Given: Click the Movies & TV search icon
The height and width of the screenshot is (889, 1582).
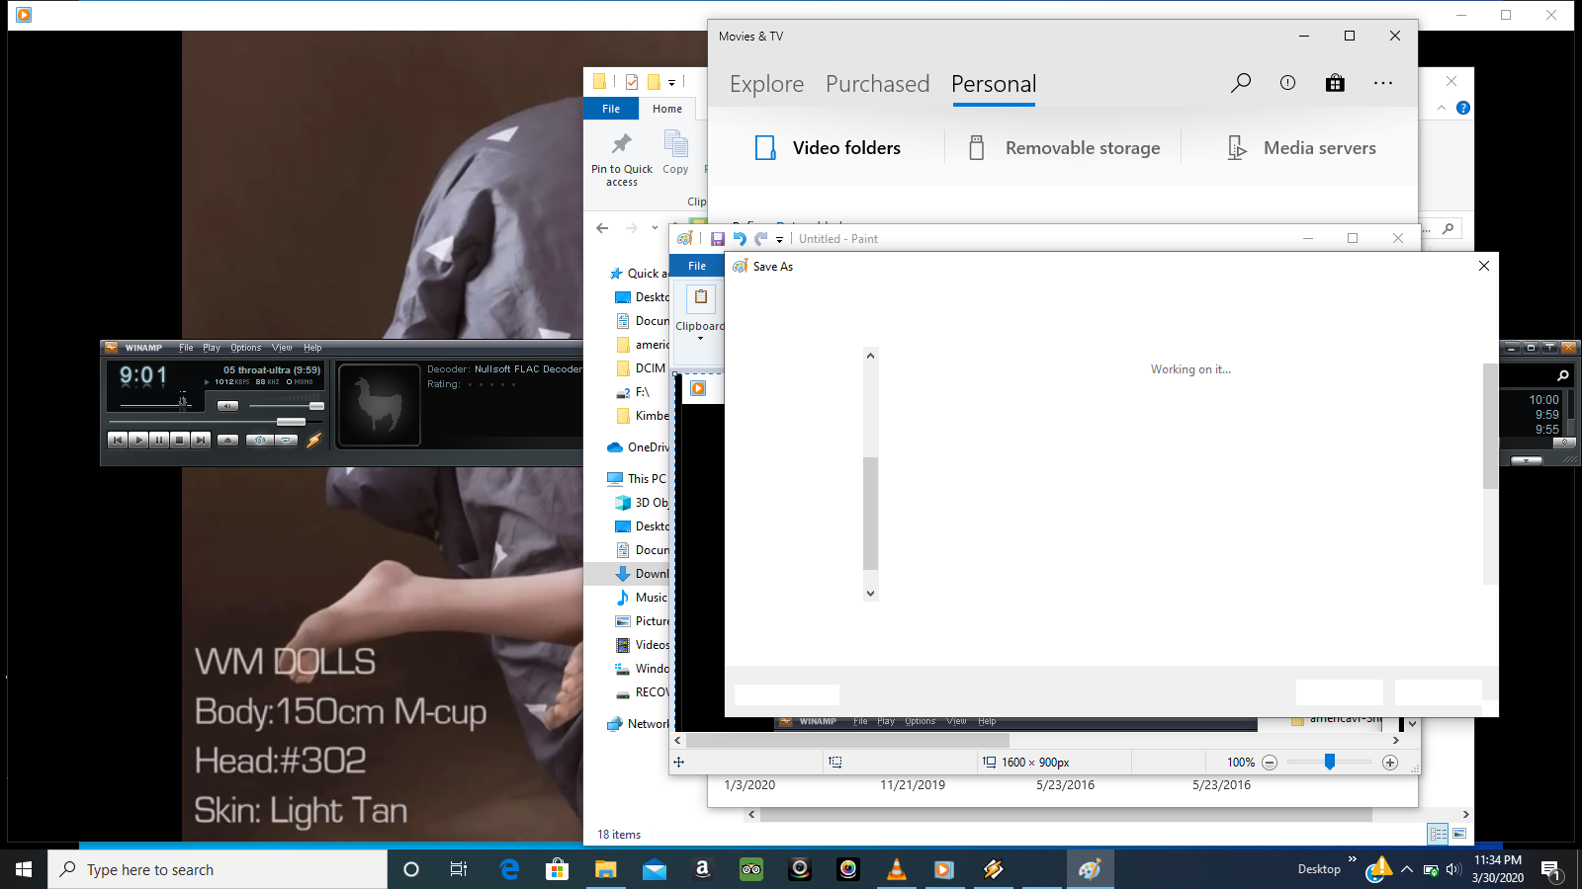Looking at the screenshot, I should pos(1241,83).
